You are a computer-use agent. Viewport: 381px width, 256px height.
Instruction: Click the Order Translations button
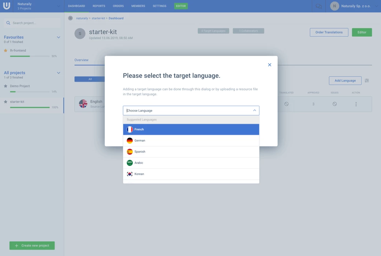click(x=329, y=32)
